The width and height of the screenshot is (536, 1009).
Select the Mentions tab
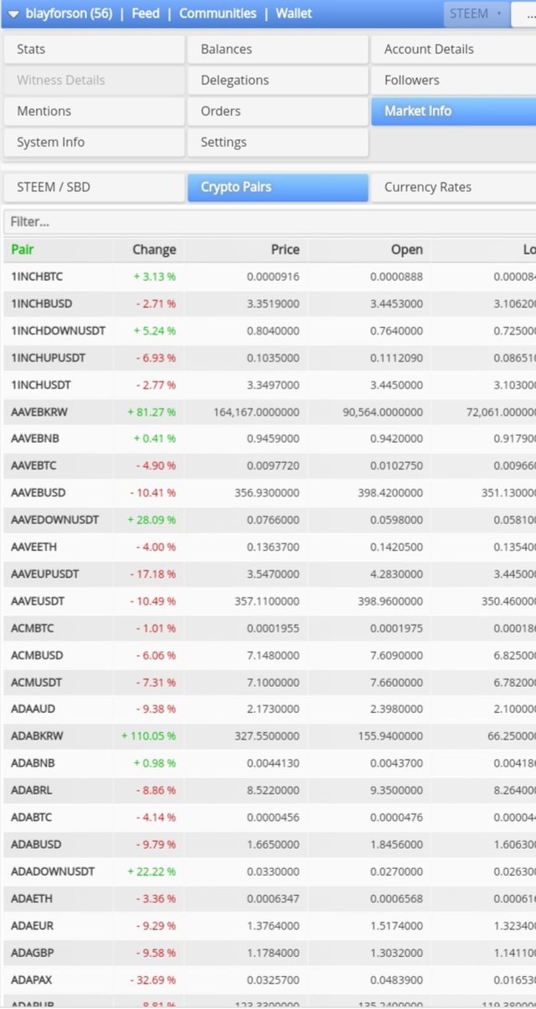tap(93, 112)
